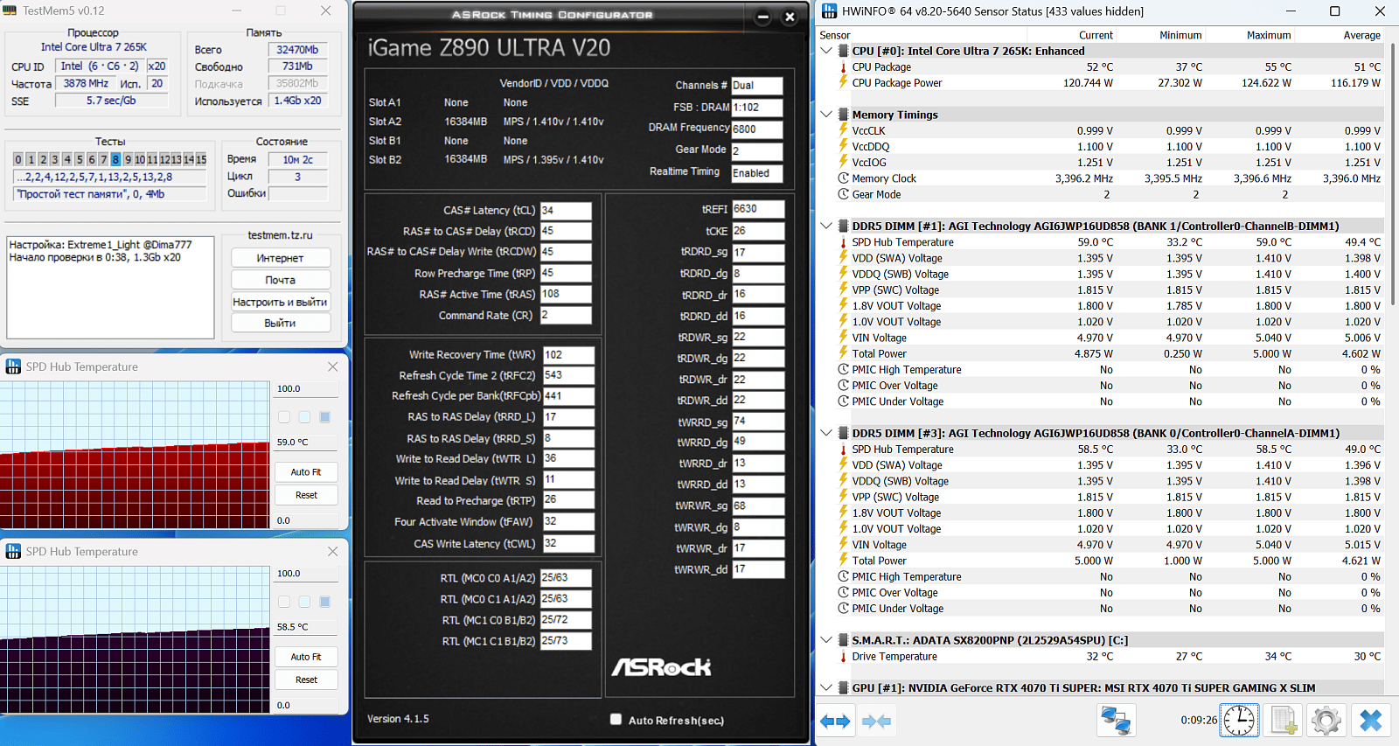
Task: Click the Sensor column header
Action: (x=835, y=35)
